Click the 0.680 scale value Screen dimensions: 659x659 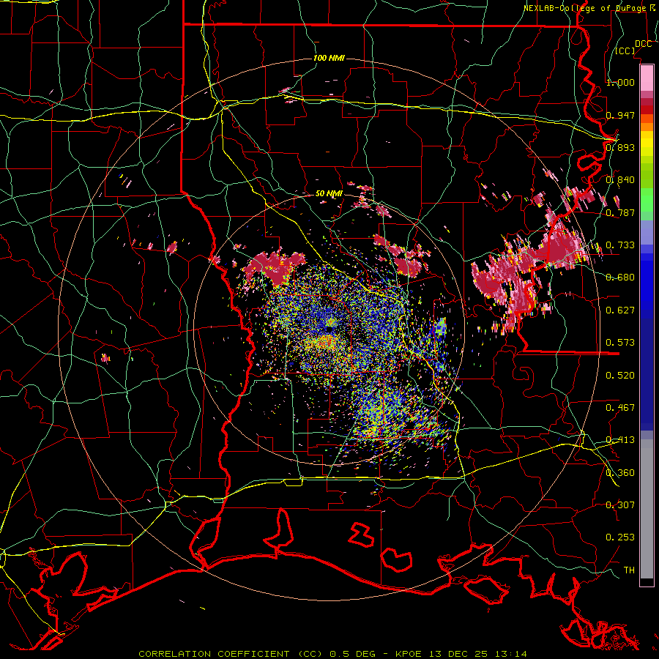point(620,278)
